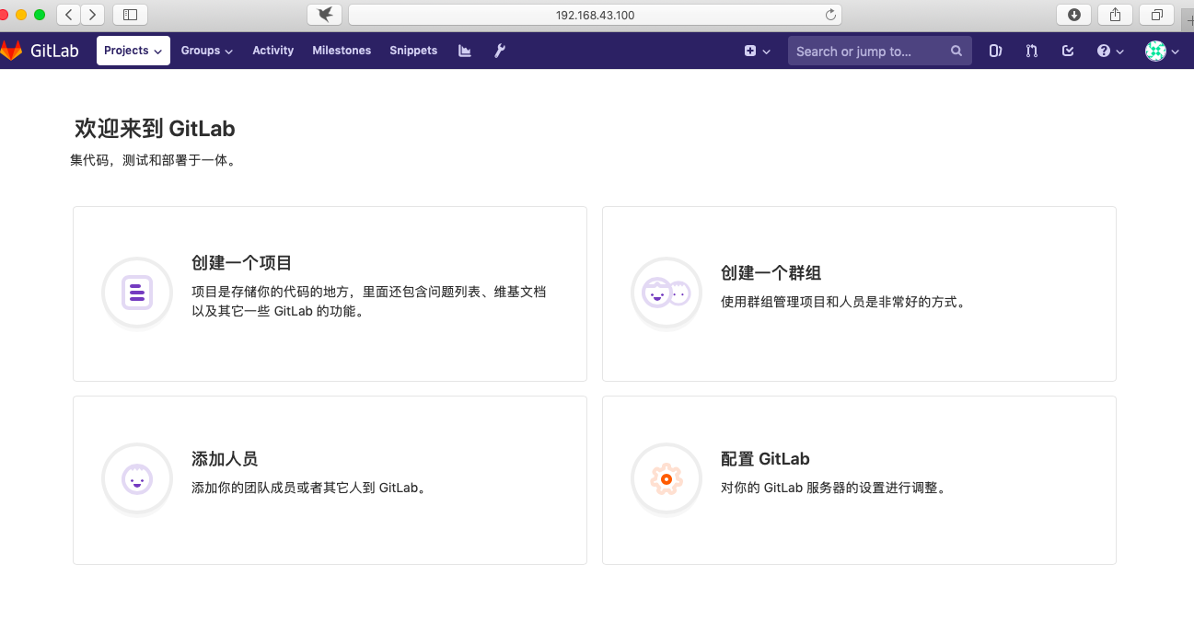Open a new tab with the plus button
This screenshot has width=1194, height=621.
1188,19
